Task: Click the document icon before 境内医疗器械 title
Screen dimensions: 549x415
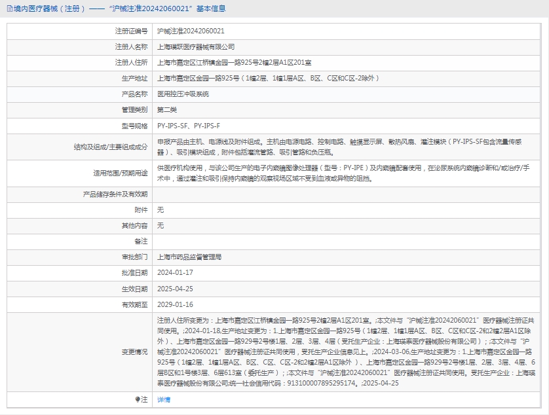Action: (9, 9)
